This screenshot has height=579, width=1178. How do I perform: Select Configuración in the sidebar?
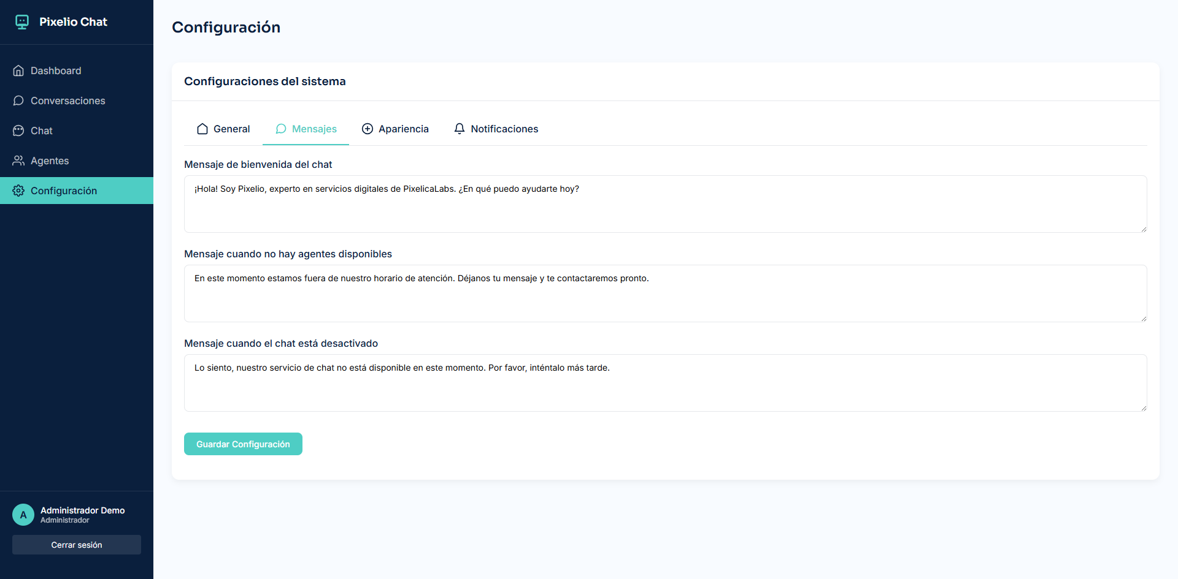(77, 191)
